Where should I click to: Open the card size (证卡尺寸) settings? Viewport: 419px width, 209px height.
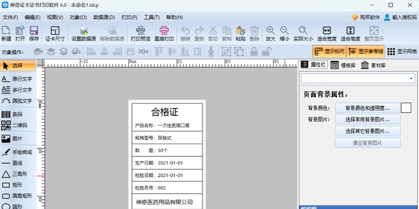point(55,33)
